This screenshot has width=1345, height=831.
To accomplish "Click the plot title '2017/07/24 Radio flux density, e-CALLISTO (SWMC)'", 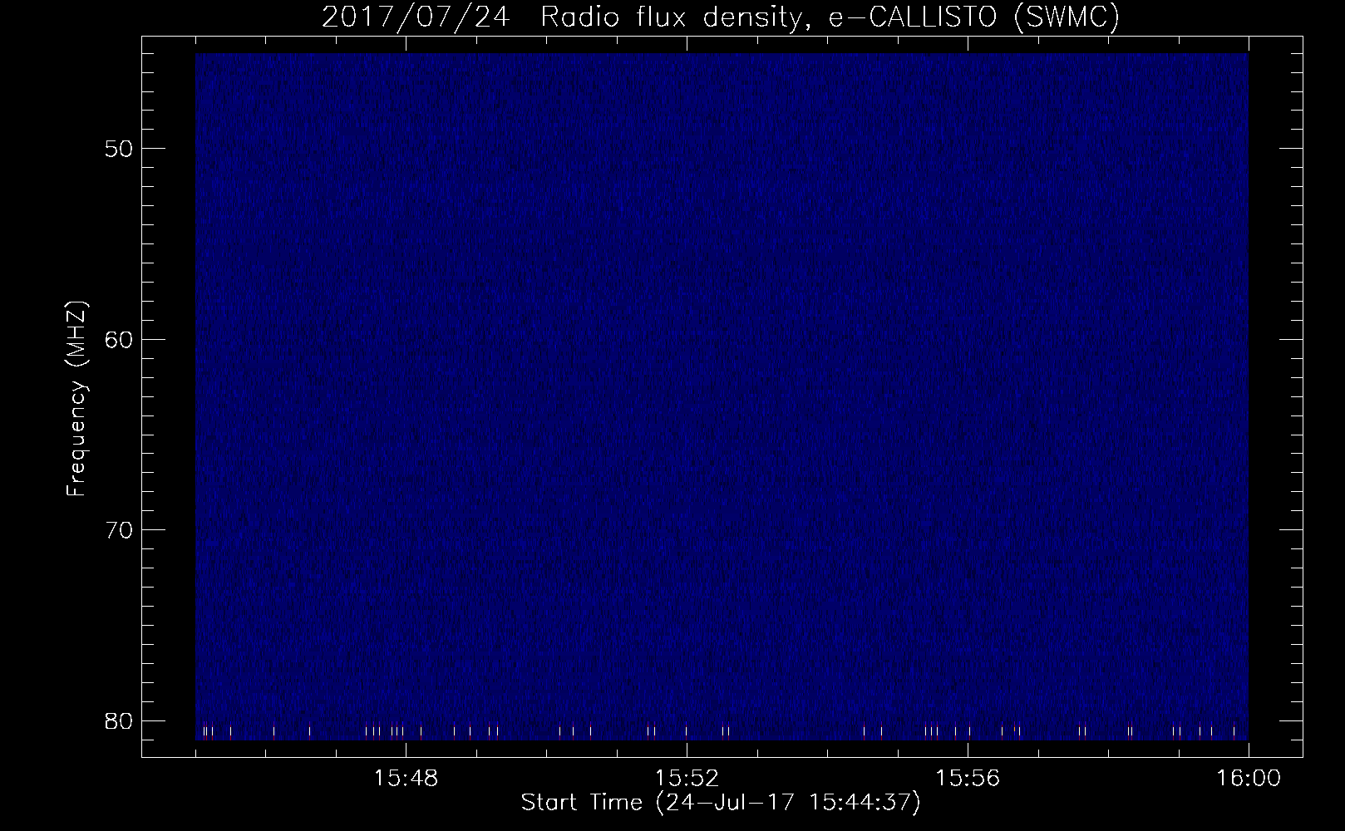I will (x=721, y=18).
